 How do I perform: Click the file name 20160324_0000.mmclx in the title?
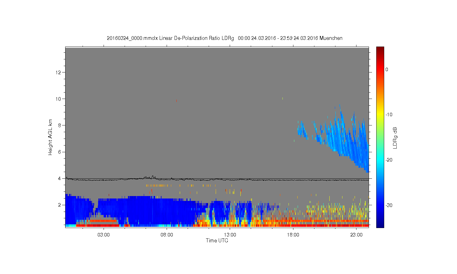[x=132, y=38]
